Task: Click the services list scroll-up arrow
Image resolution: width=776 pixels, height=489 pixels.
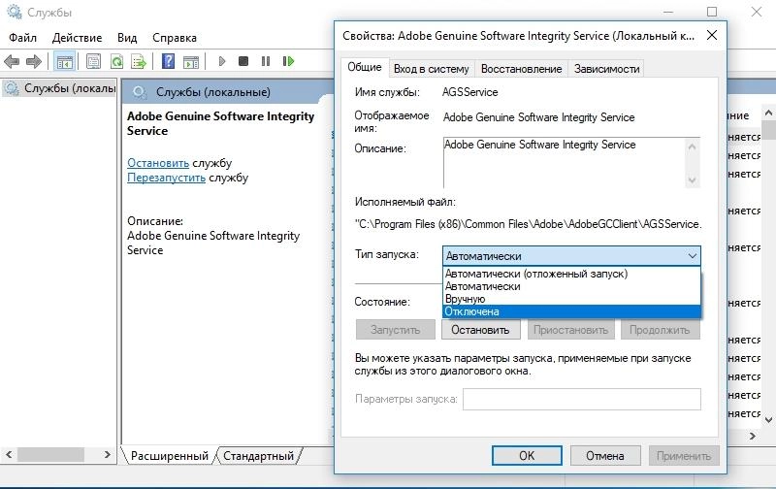Action: (x=768, y=113)
